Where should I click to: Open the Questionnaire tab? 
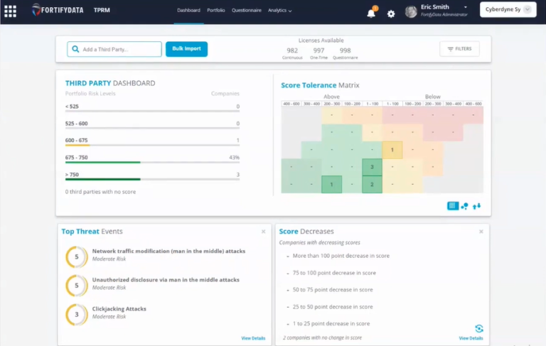click(246, 10)
